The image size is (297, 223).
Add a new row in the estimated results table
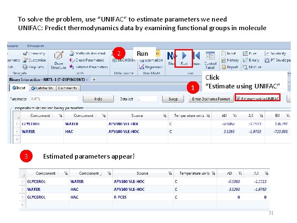(x=22, y=205)
